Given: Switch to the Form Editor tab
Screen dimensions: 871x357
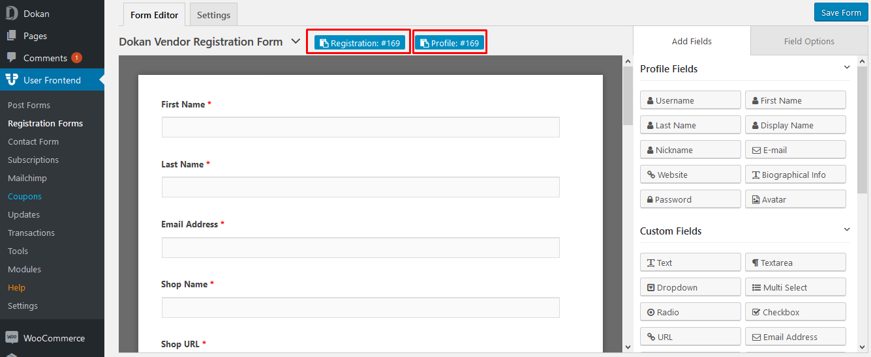Looking at the screenshot, I should [154, 15].
